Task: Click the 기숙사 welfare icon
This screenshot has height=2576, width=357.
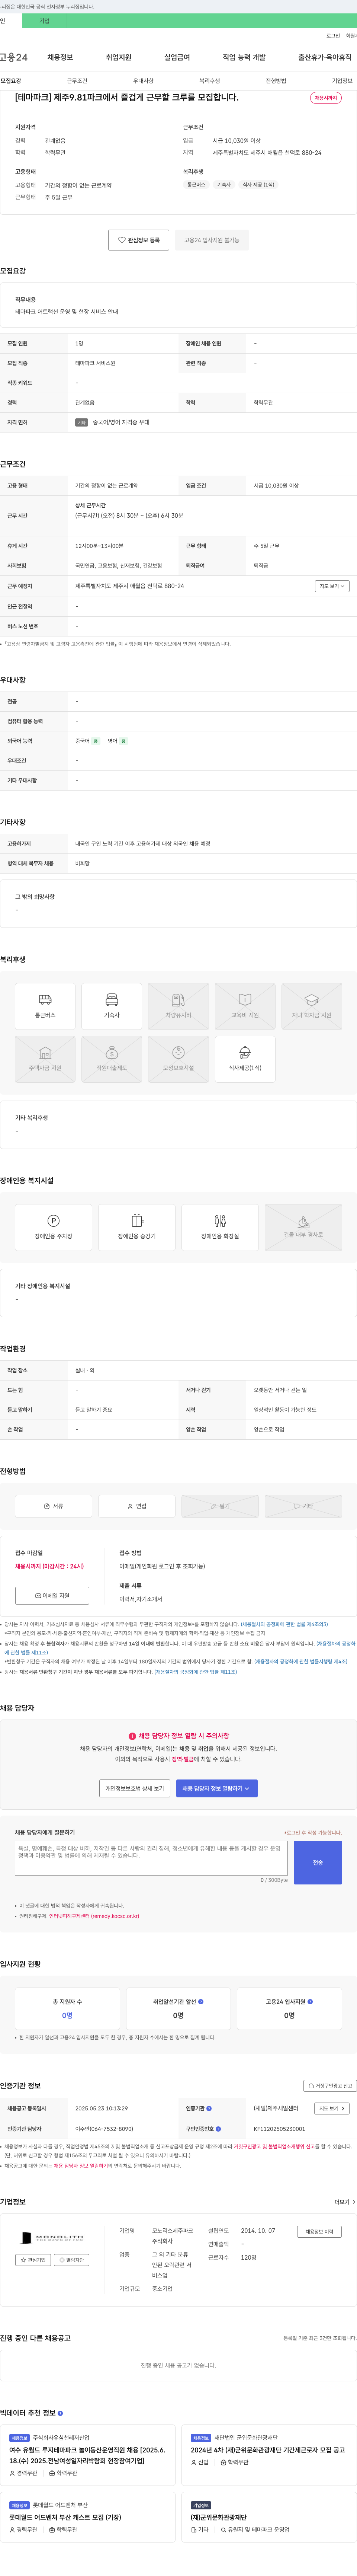Action: tap(112, 1006)
